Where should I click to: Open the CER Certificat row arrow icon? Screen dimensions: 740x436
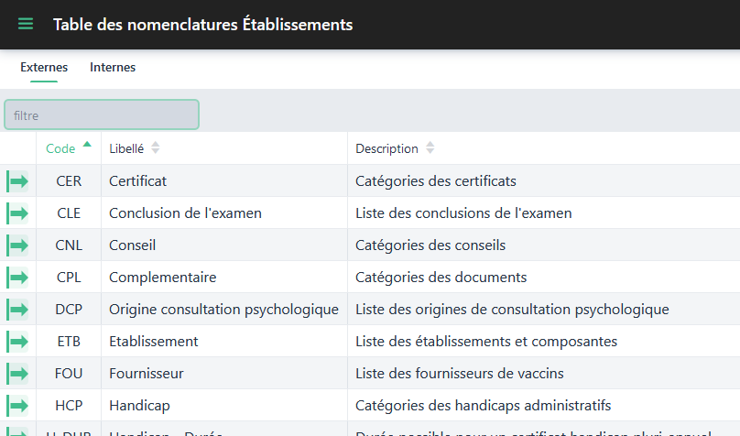(x=17, y=181)
